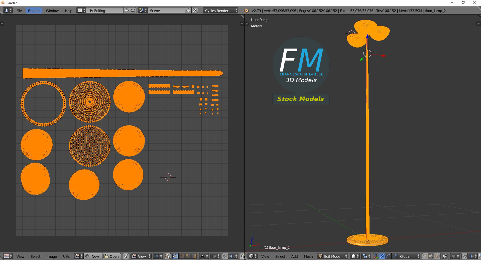Select UV face selection mode
This screenshot has height=260, width=481.
(188, 256)
